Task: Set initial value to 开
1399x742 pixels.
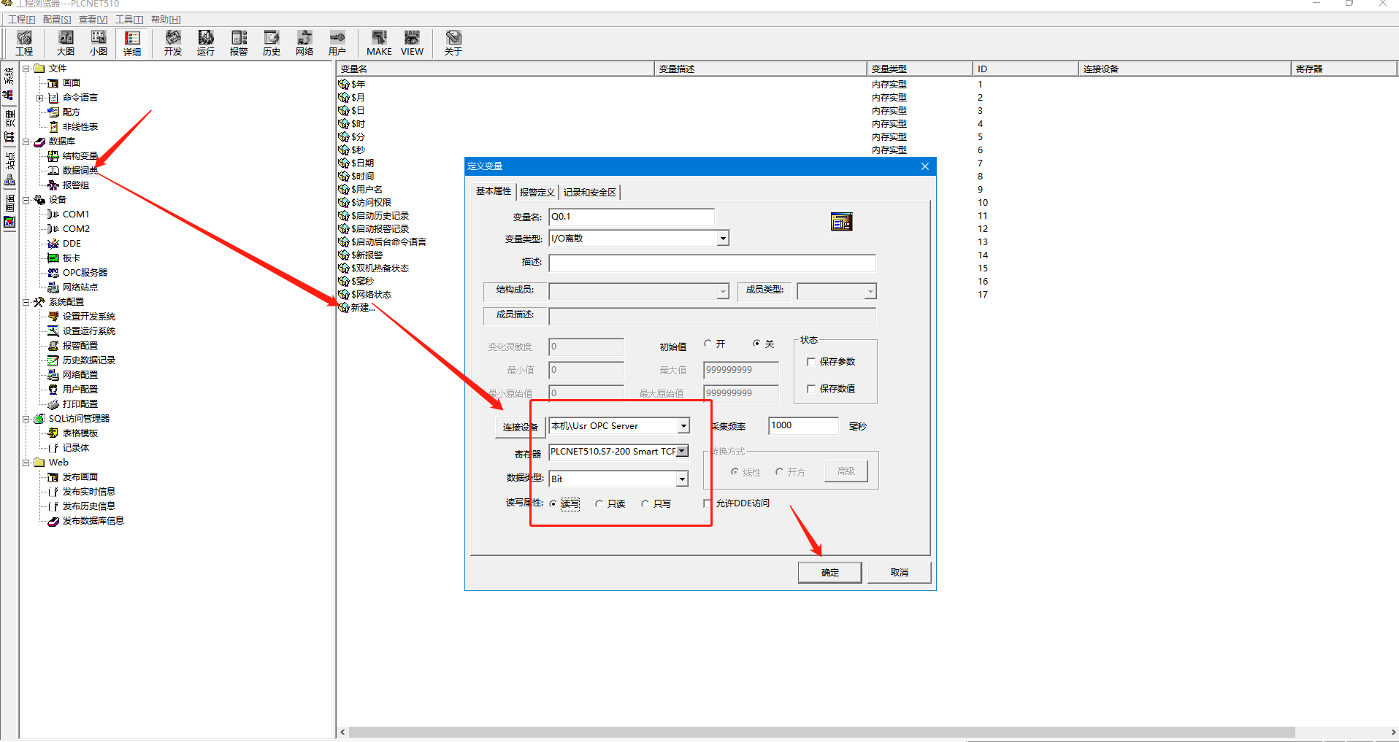Action: pos(708,344)
